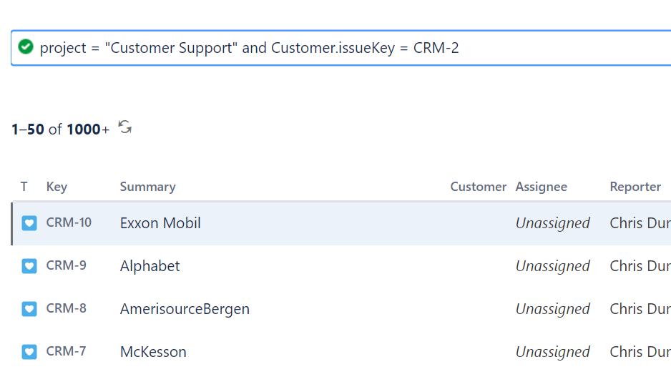
Task: Refresh the search results
Action: point(125,128)
